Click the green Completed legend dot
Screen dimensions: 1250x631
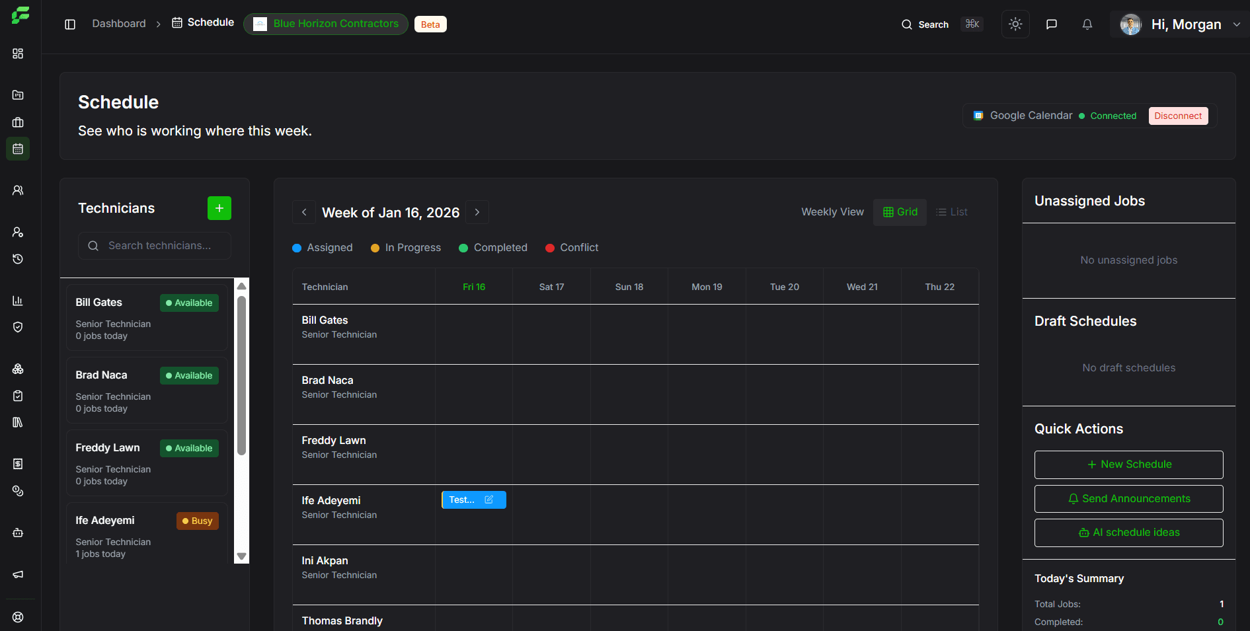coord(463,248)
